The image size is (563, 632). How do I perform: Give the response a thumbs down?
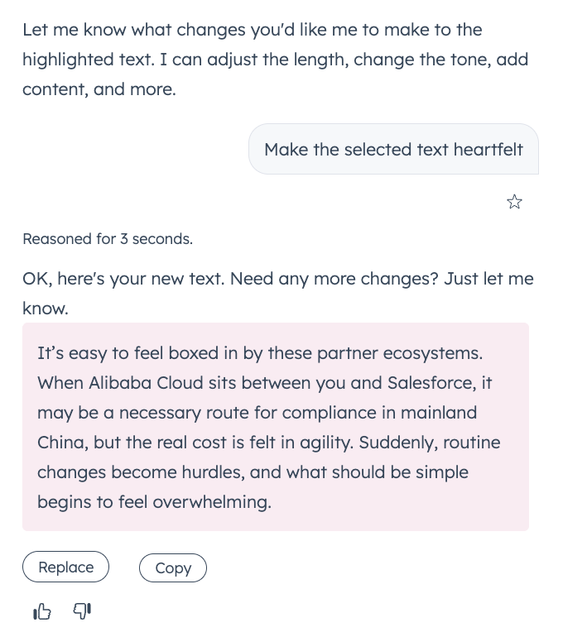[82, 610]
